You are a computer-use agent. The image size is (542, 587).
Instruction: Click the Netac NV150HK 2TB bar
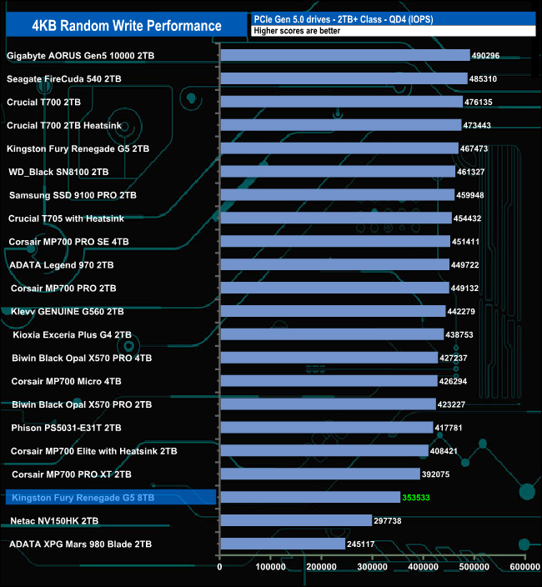pyautogui.click(x=297, y=520)
